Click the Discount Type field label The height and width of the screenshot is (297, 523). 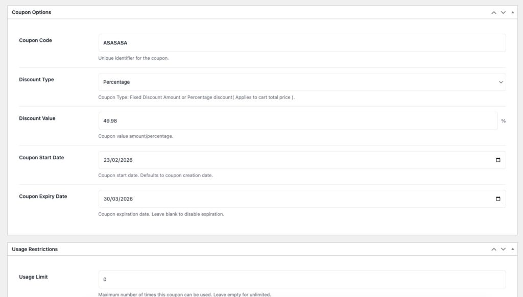pyautogui.click(x=36, y=80)
